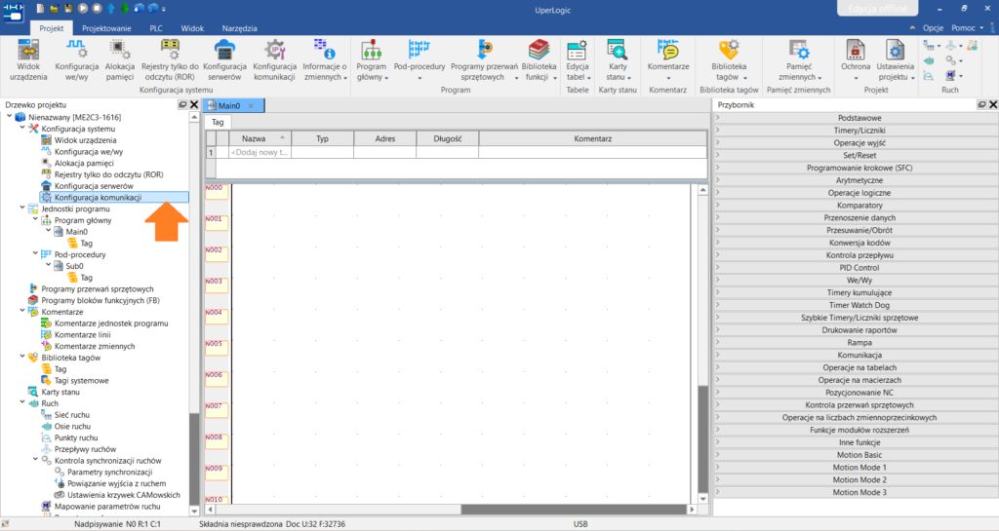
Task: Collapse the Ruch tree node
Action: click(22, 402)
